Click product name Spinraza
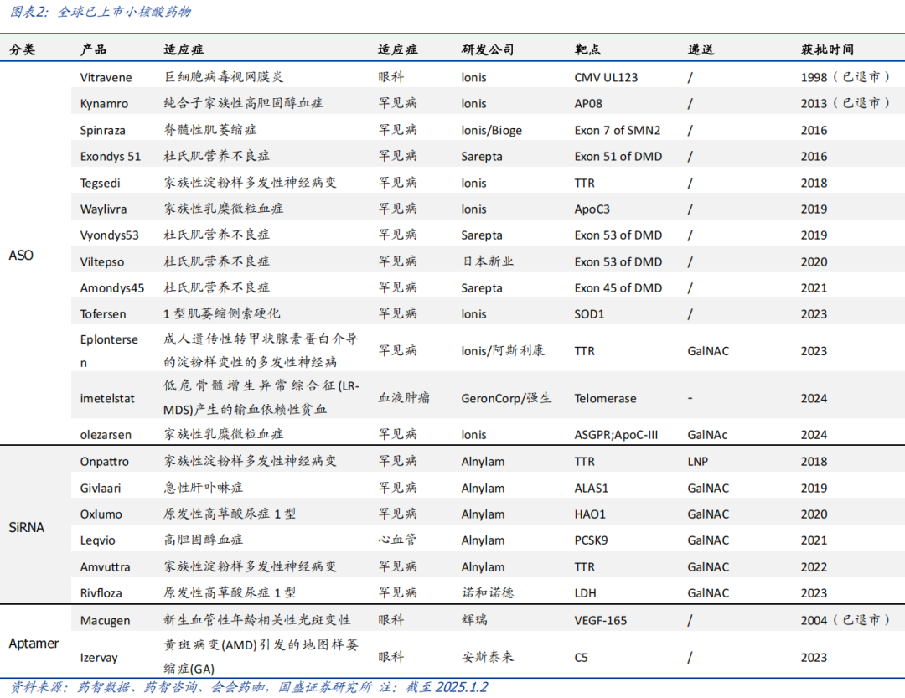 coord(103,131)
